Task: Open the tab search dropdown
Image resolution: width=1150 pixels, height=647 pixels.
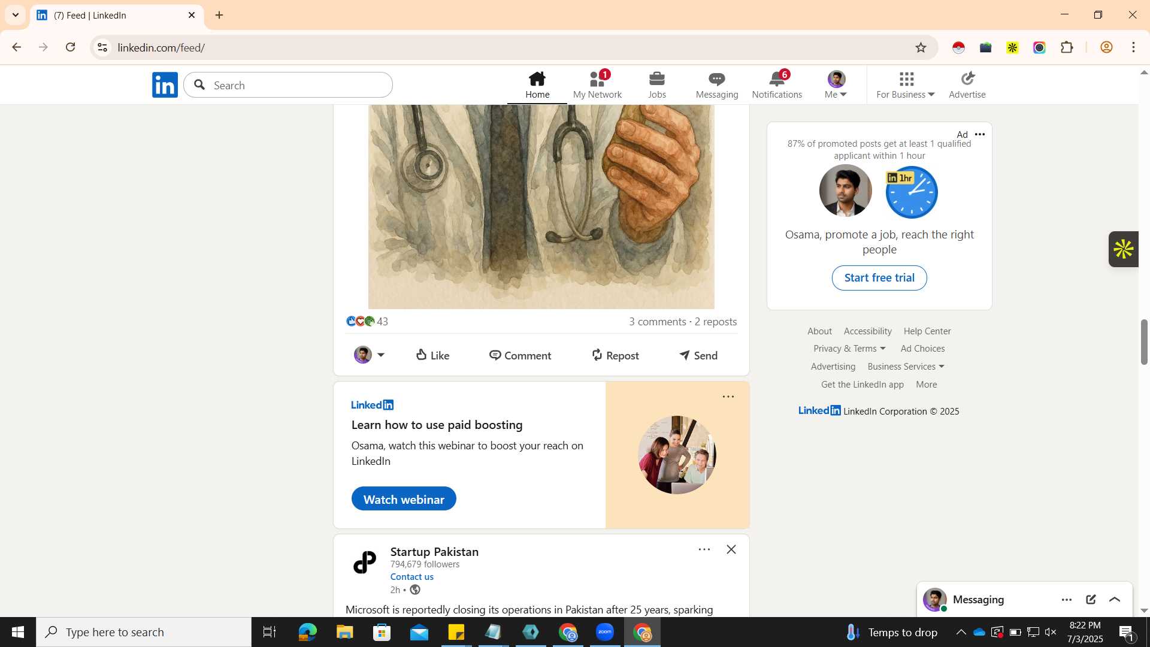Action: pos(16,15)
